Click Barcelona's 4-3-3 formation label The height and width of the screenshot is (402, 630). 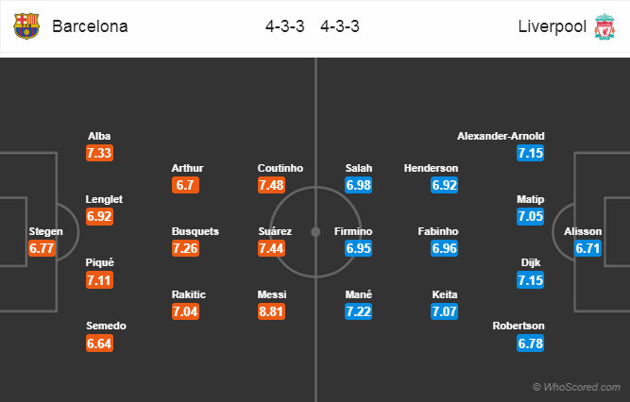click(285, 26)
